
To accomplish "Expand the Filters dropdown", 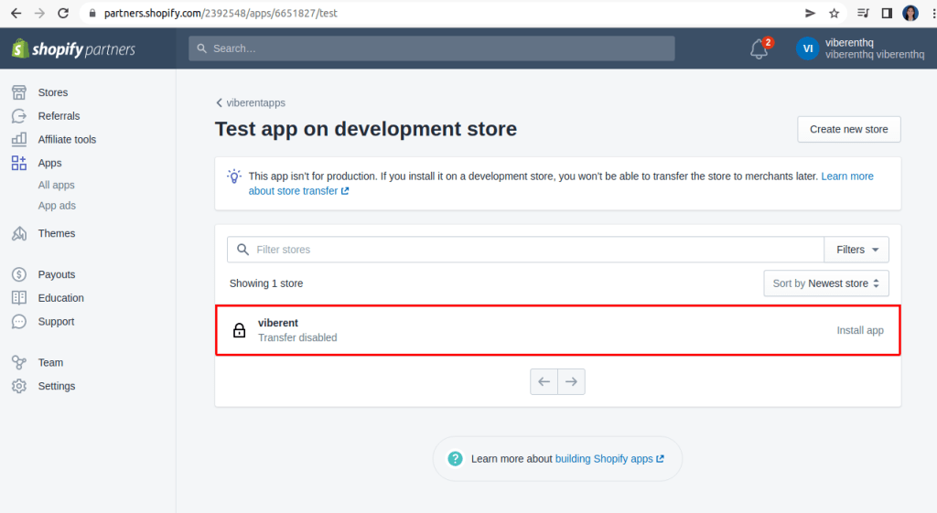I will [x=856, y=250].
